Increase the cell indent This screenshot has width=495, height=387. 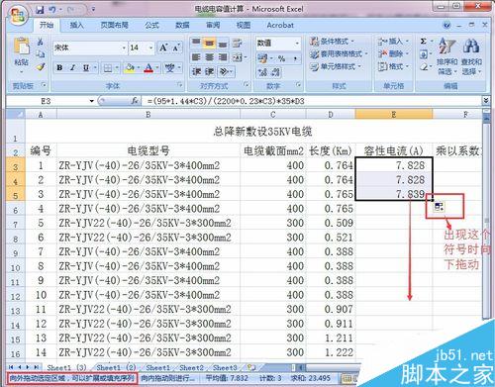point(210,71)
